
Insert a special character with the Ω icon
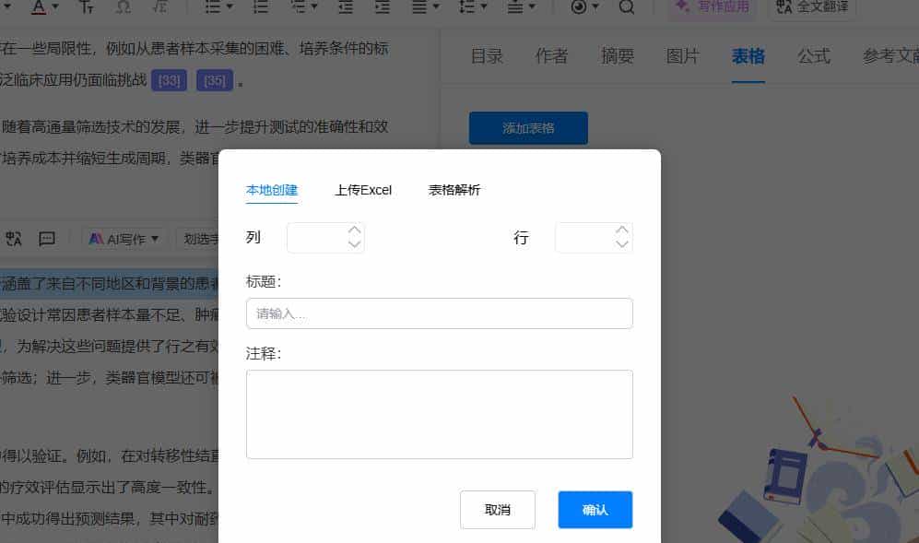pyautogui.click(x=124, y=7)
